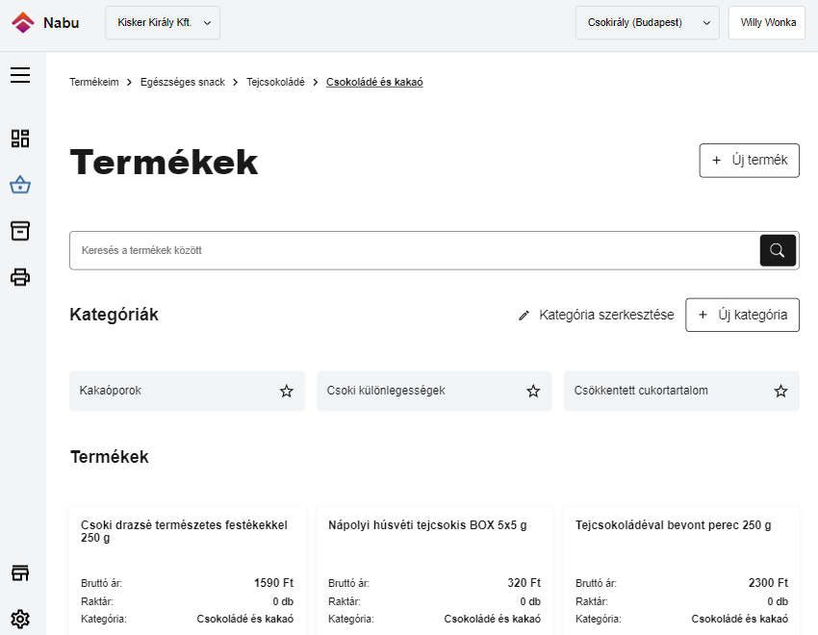Select the storefront icon near the bottom sidebar

(x=19, y=571)
